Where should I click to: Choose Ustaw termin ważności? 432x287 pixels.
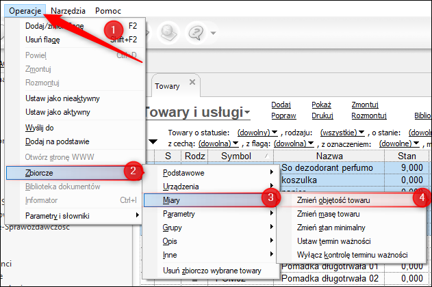tap(352, 241)
